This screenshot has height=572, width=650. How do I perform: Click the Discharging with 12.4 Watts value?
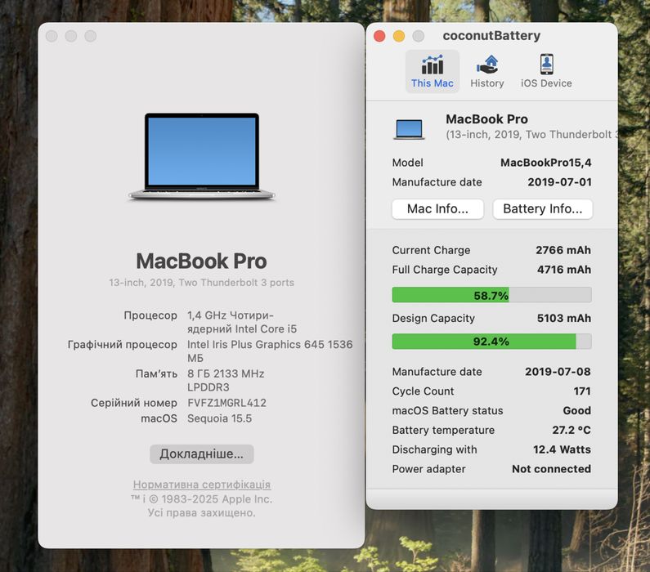[x=562, y=449]
